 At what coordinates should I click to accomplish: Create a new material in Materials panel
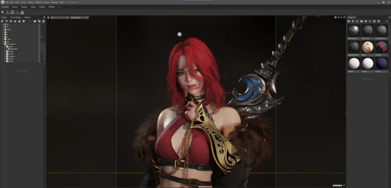tap(349, 21)
